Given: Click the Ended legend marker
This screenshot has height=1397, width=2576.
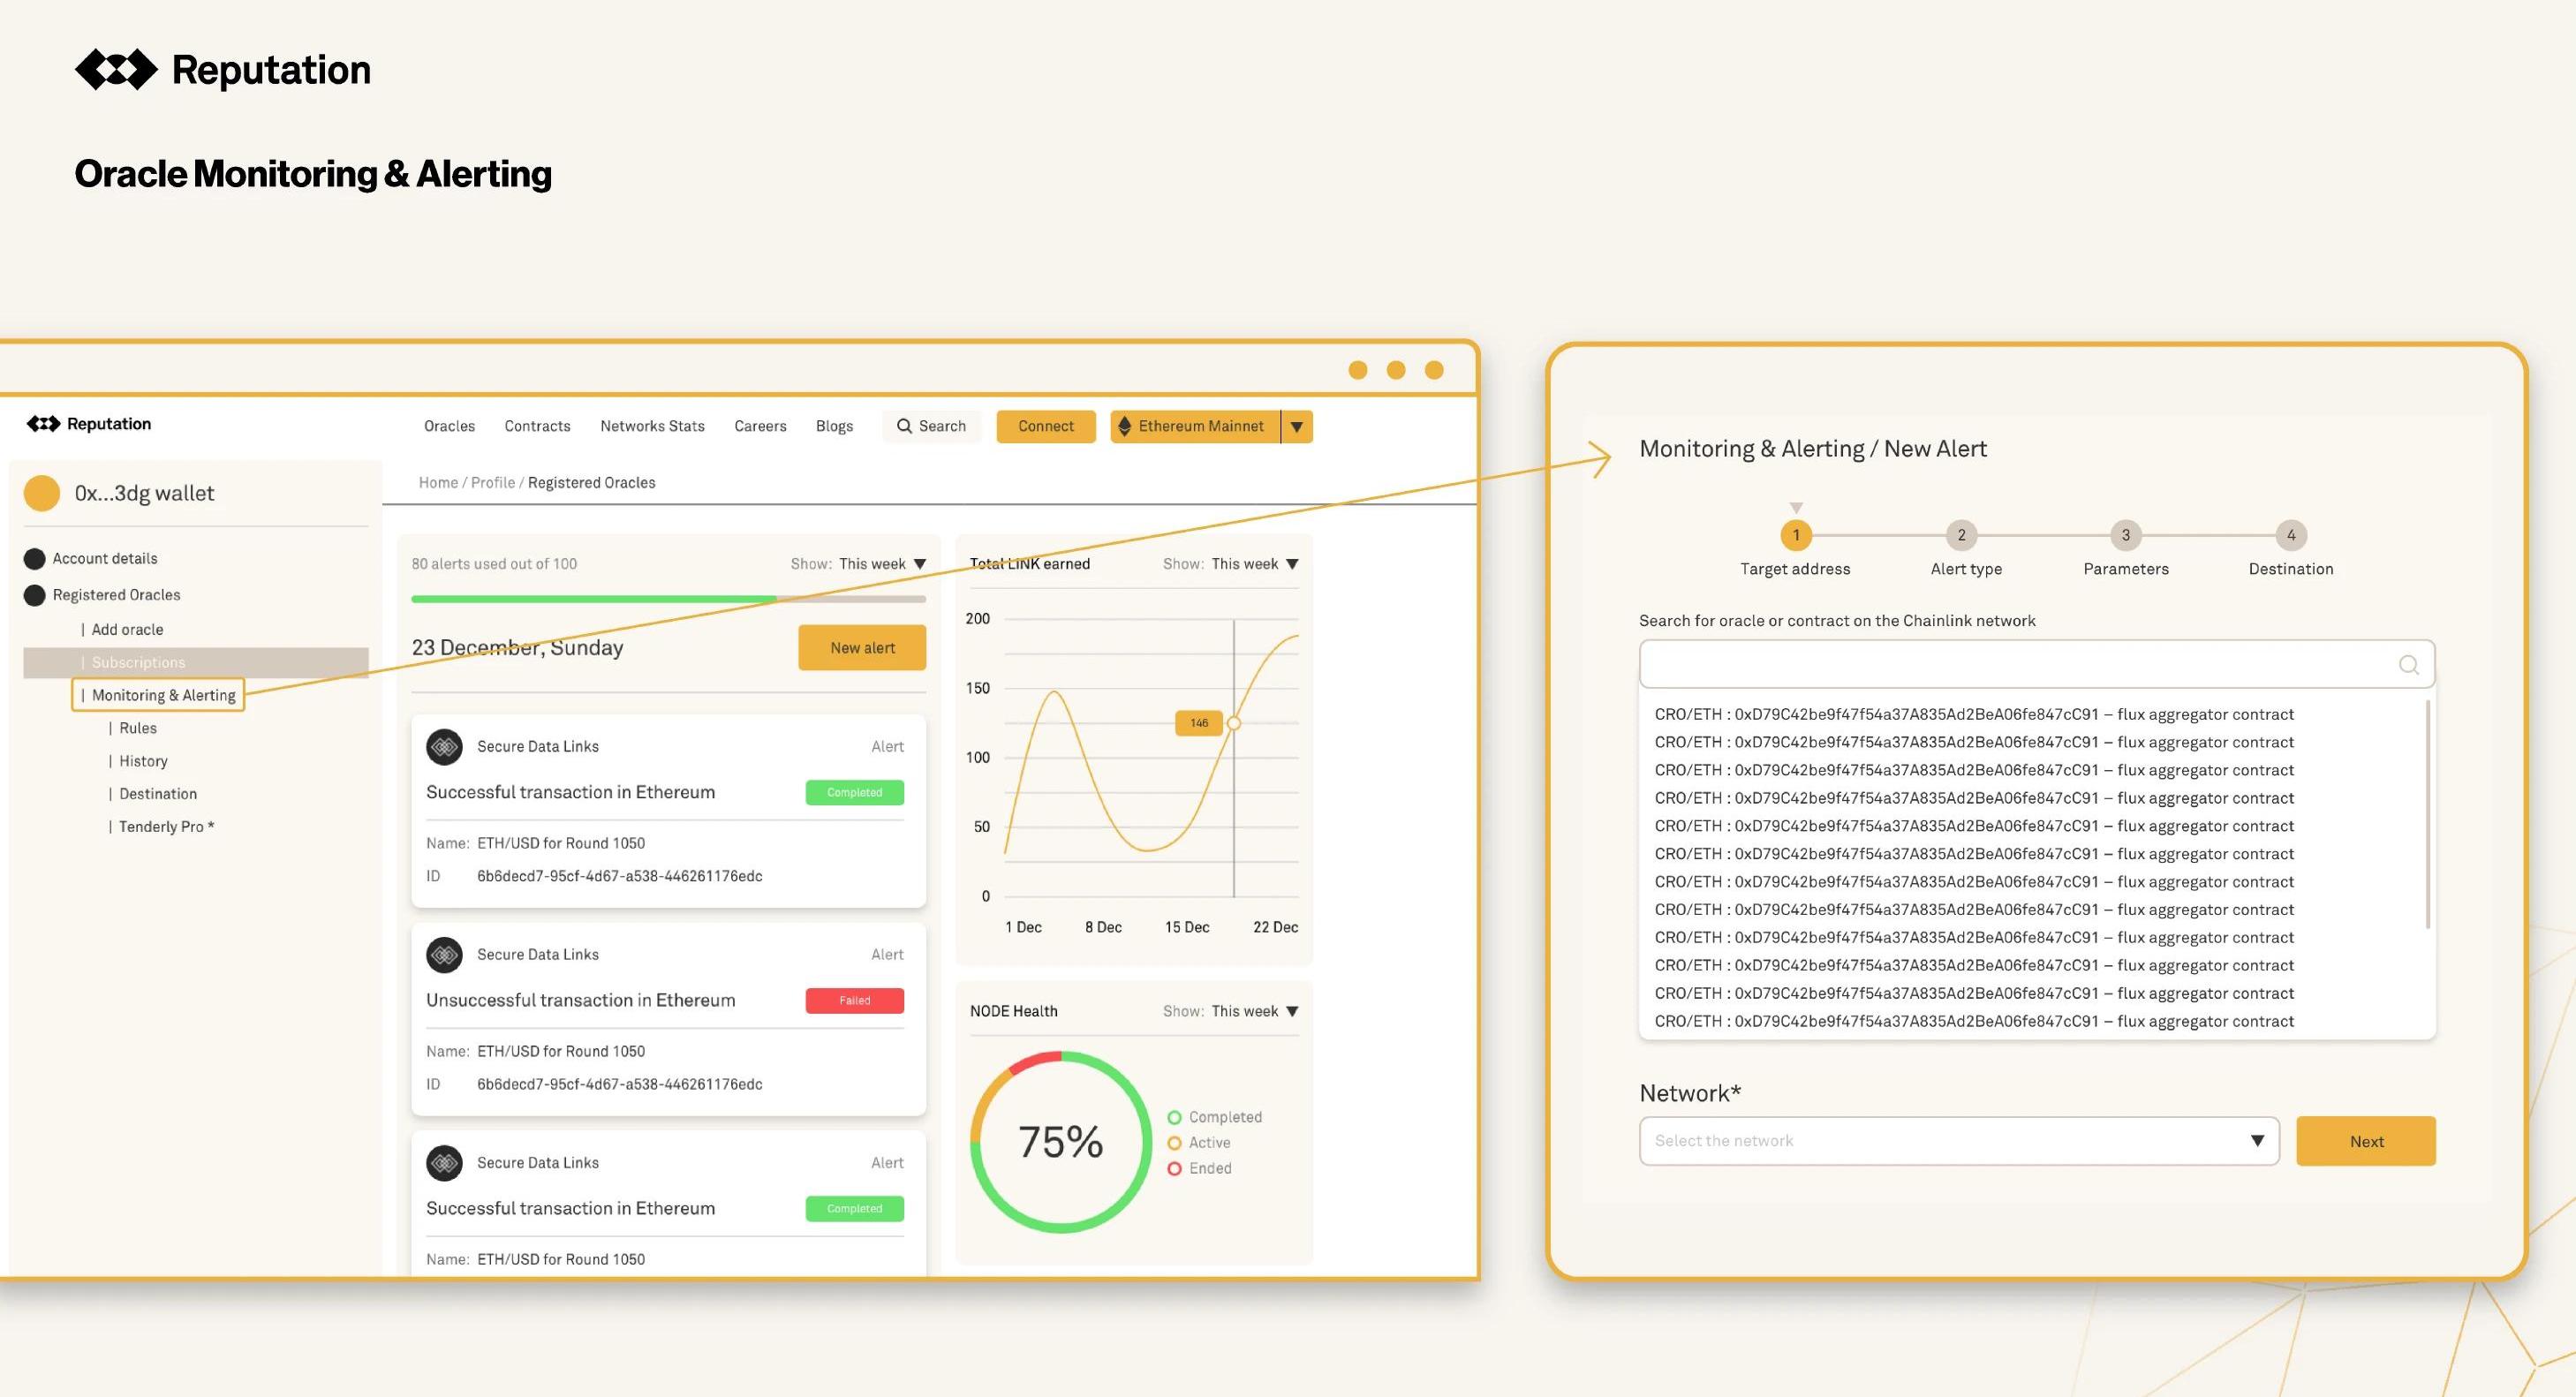Looking at the screenshot, I should (x=1174, y=1169).
